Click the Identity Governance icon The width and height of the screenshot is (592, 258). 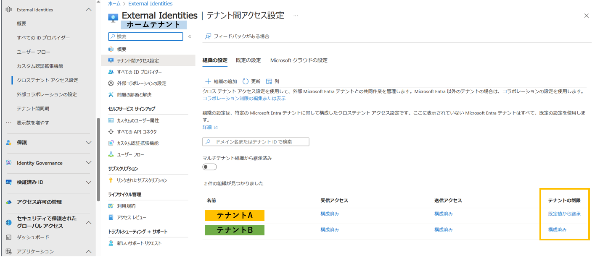[8, 163]
